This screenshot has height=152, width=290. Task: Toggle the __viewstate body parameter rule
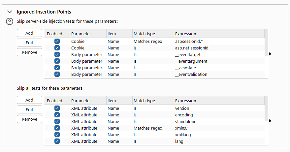(x=57, y=68)
